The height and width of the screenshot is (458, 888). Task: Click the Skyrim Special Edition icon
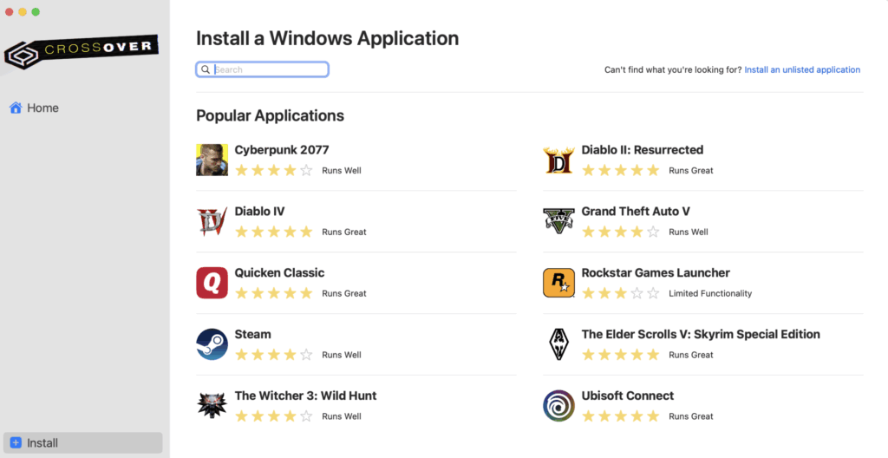[x=558, y=344]
